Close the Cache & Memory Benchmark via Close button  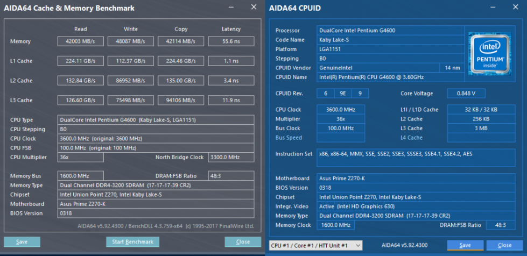pyautogui.click(x=243, y=242)
